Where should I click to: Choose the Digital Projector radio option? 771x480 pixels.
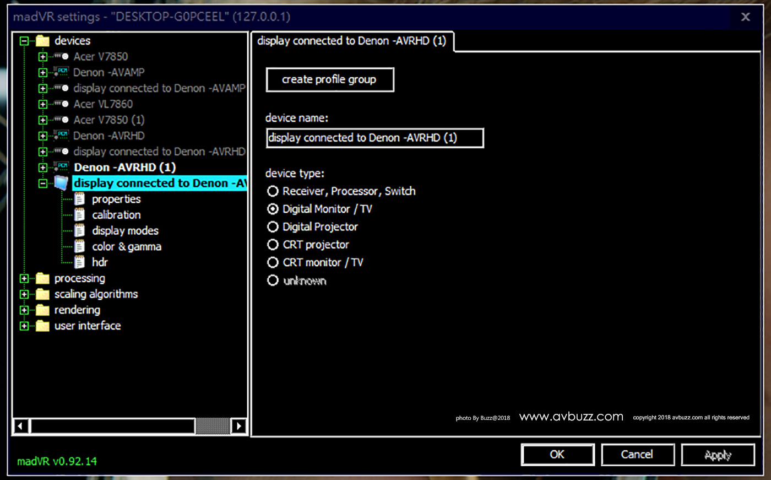click(273, 227)
